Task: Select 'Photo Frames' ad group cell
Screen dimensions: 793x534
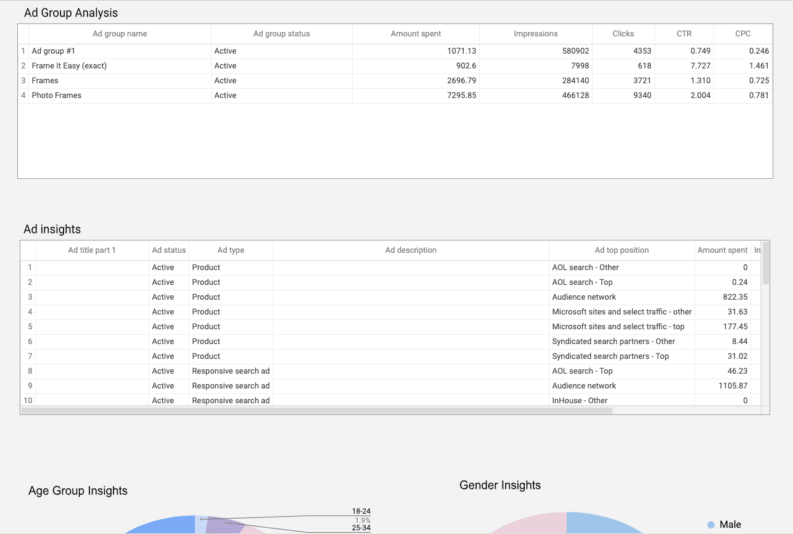Action: [120, 96]
